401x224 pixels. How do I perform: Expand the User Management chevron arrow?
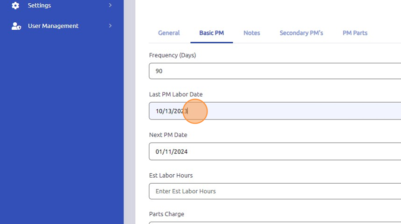110,26
